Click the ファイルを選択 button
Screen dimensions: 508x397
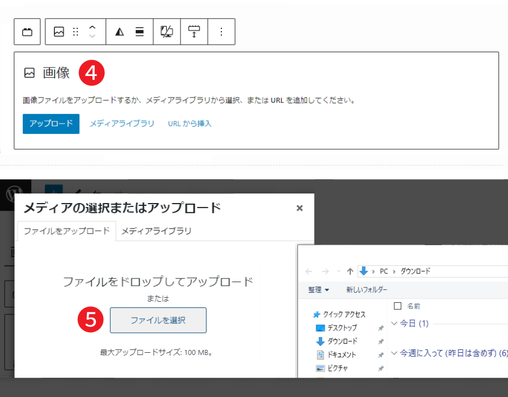[x=158, y=320]
